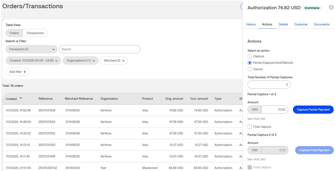Click merchant reference 511918242

coord(72,110)
